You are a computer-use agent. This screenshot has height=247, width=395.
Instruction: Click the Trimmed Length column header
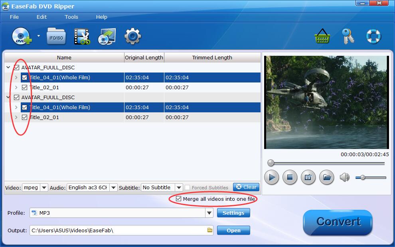tap(212, 58)
